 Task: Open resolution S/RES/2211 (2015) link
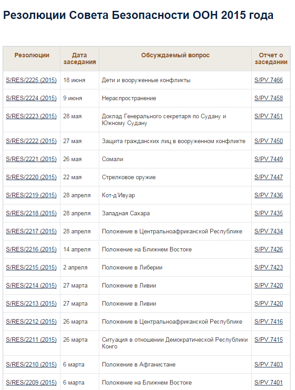coord(31,339)
